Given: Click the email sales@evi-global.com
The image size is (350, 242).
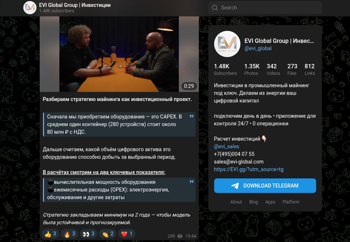Looking at the screenshot, I should pyautogui.click(x=239, y=162).
